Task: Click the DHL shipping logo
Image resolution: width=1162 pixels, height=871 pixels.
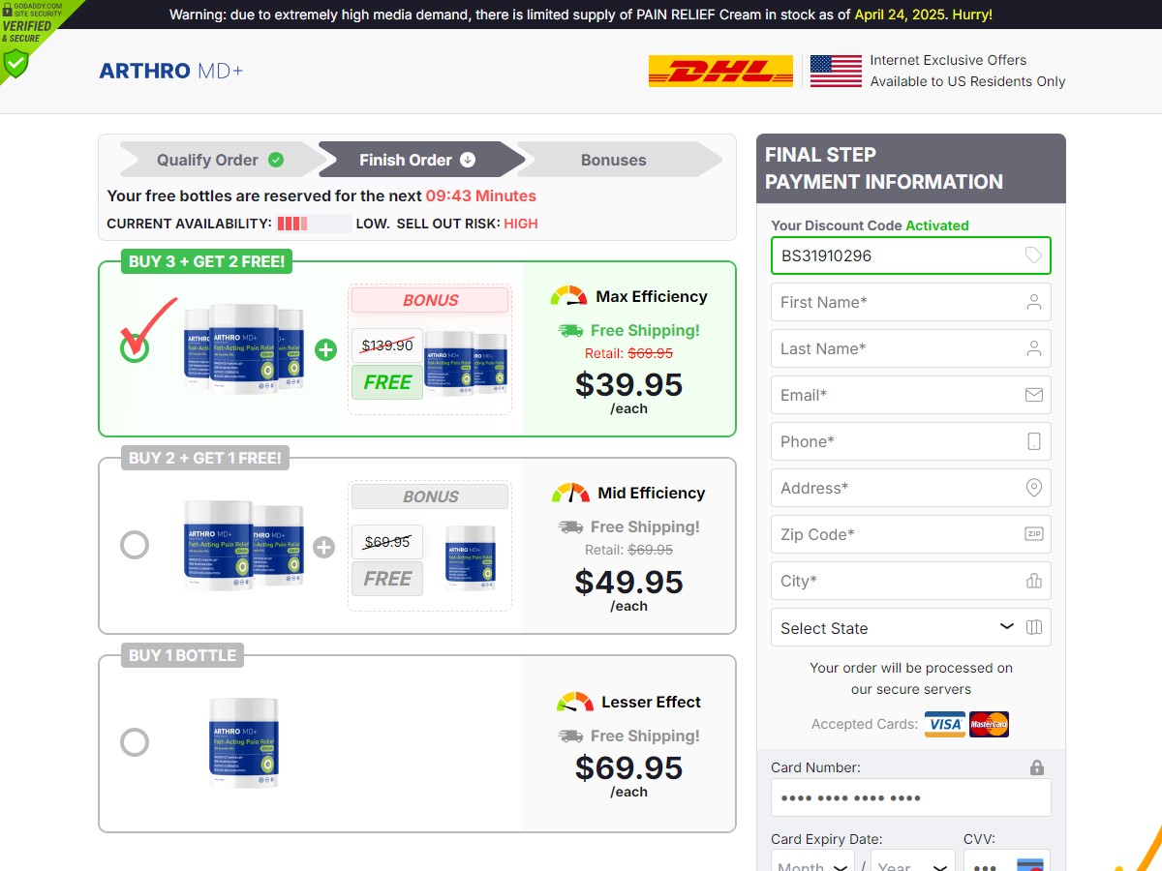Action: pyautogui.click(x=720, y=72)
